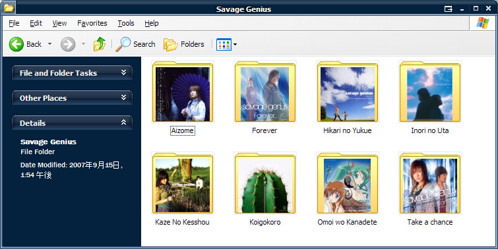498x249 pixels.
Task: Click the 'Koigokoro' folder name label
Action: (265, 223)
